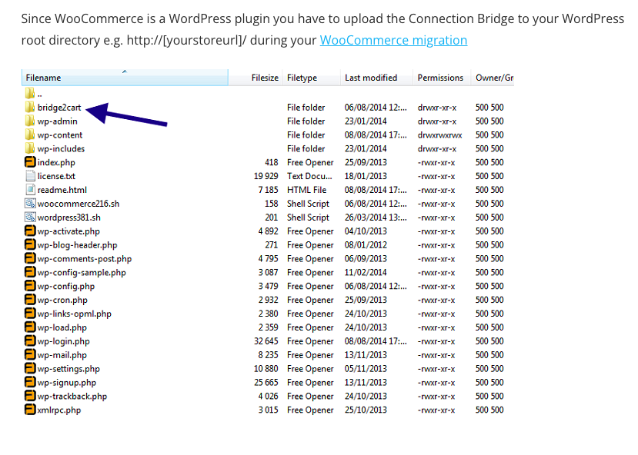Click the wp-mail.php file icon
The image size is (638, 455).
pyautogui.click(x=30, y=354)
